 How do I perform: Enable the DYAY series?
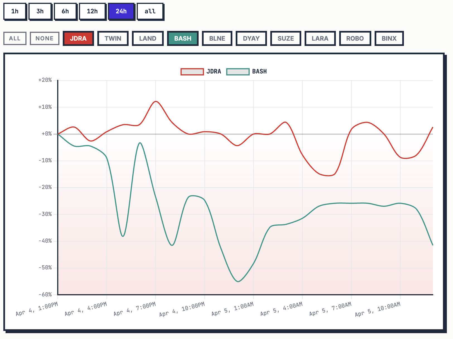(251, 38)
